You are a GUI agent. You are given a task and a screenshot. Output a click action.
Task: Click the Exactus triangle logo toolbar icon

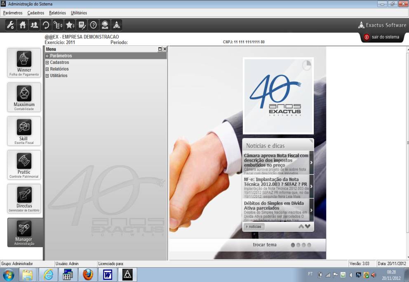click(117, 25)
